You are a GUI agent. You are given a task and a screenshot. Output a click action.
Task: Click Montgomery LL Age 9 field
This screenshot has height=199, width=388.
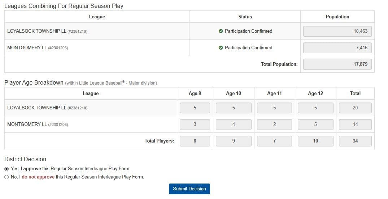(195, 125)
